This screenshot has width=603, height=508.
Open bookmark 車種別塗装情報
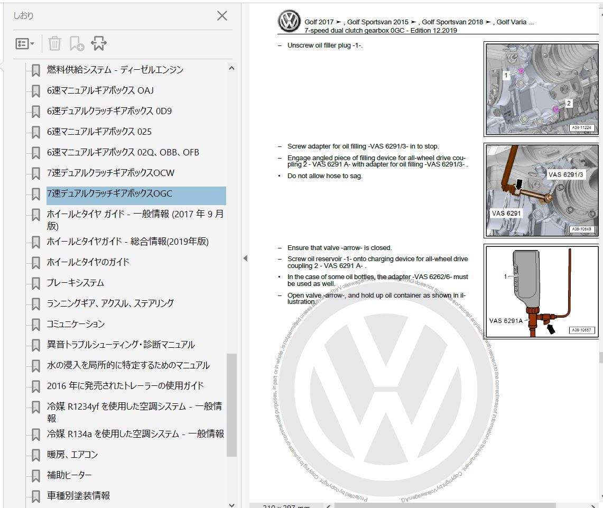[78, 496]
